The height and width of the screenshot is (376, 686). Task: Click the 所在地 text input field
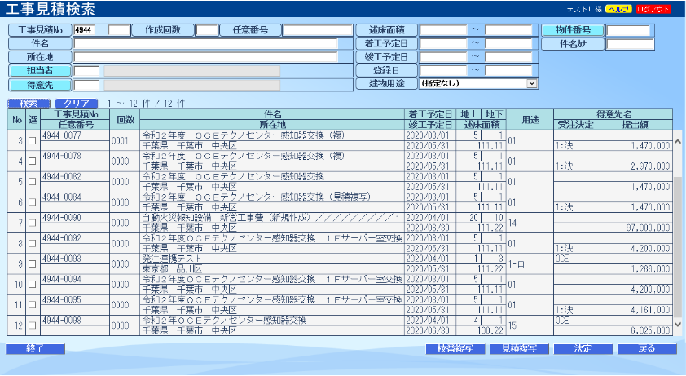205,57
